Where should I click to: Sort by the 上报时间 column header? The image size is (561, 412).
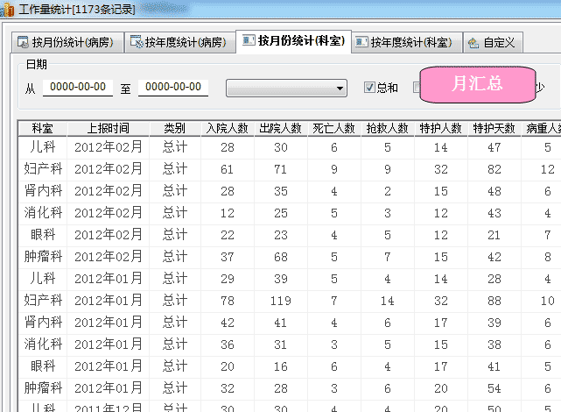(109, 128)
